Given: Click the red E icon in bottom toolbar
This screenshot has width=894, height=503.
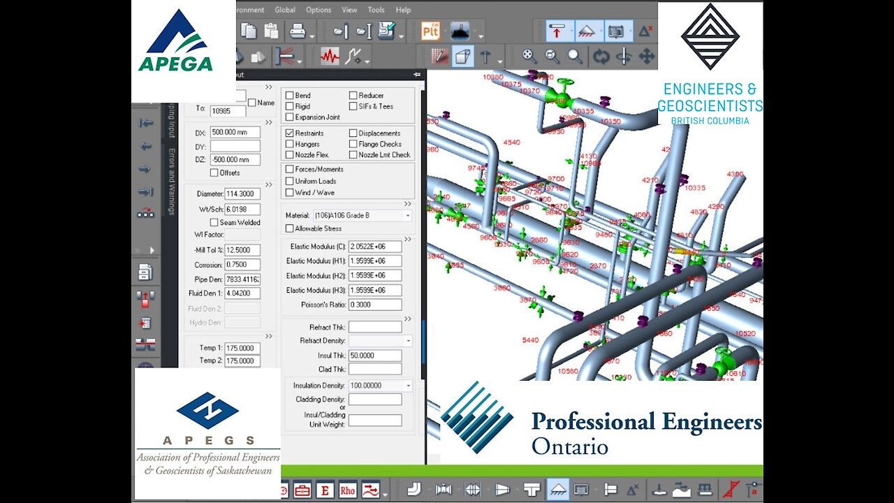Looking at the screenshot, I should 325,490.
